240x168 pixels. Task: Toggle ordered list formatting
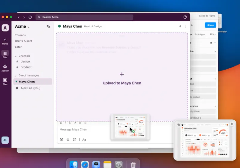pos(80,123)
